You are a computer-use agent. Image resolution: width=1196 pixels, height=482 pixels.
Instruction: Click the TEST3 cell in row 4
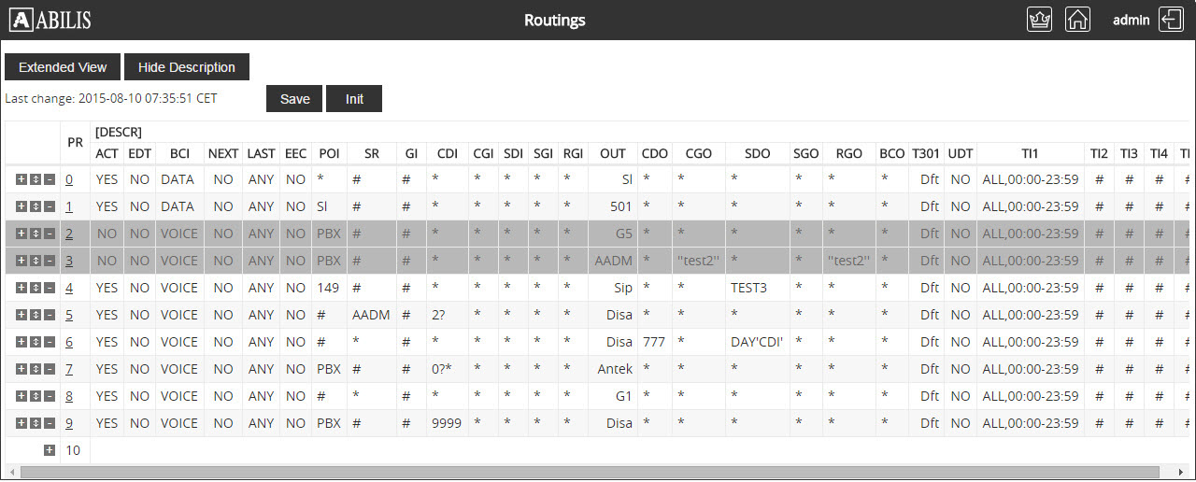click(748, 288)
